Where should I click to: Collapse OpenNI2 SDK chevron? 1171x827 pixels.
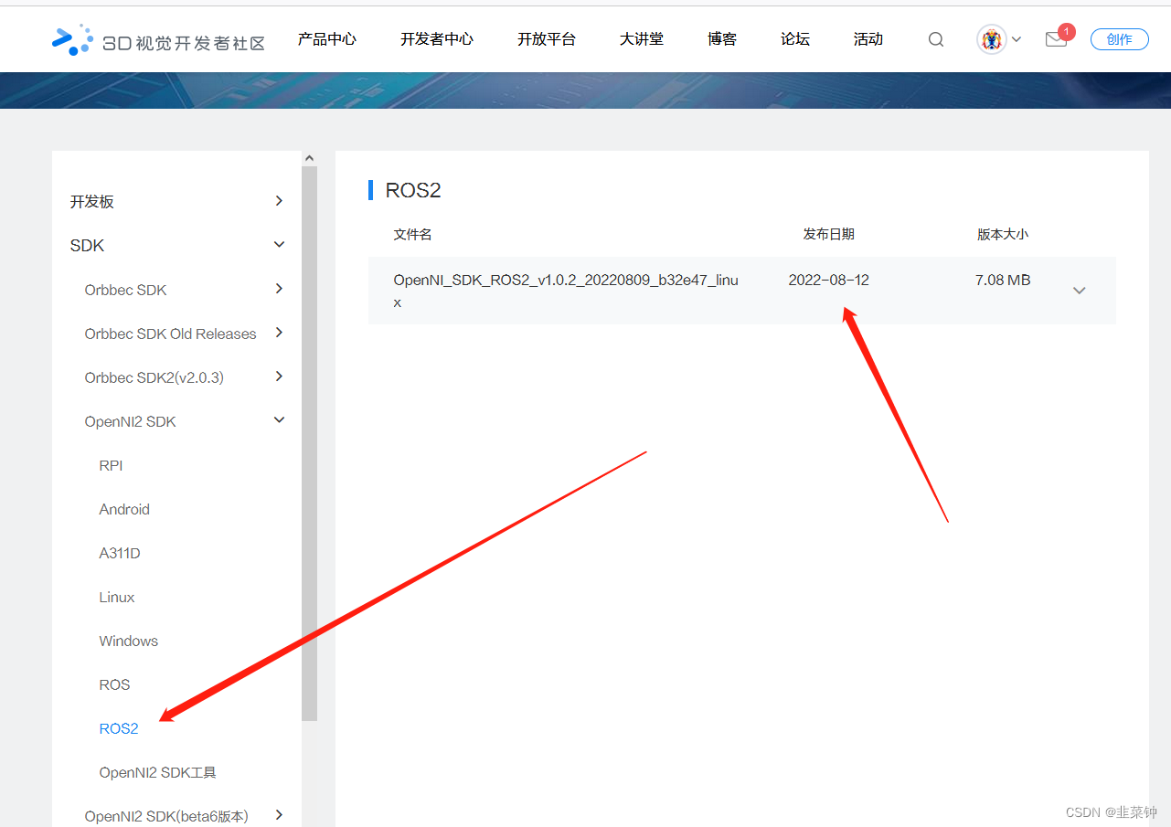click(280, 420)
